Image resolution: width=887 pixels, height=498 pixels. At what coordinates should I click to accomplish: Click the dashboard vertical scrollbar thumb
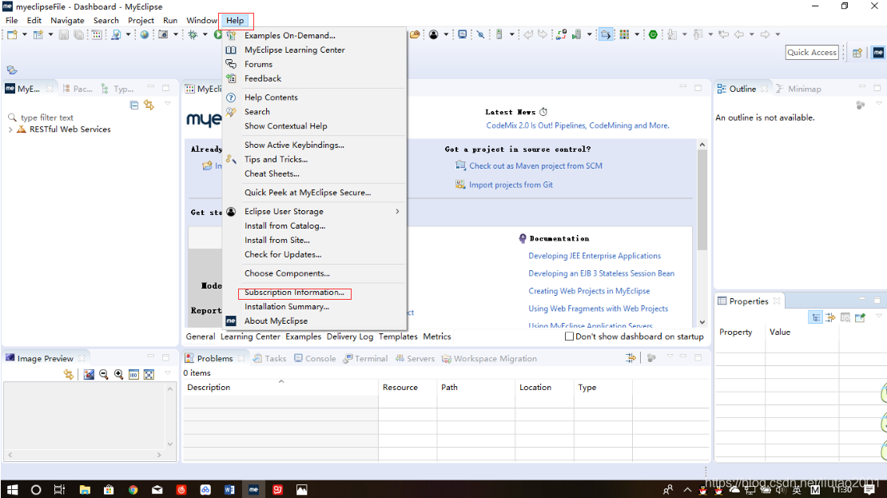coord(702,200)
